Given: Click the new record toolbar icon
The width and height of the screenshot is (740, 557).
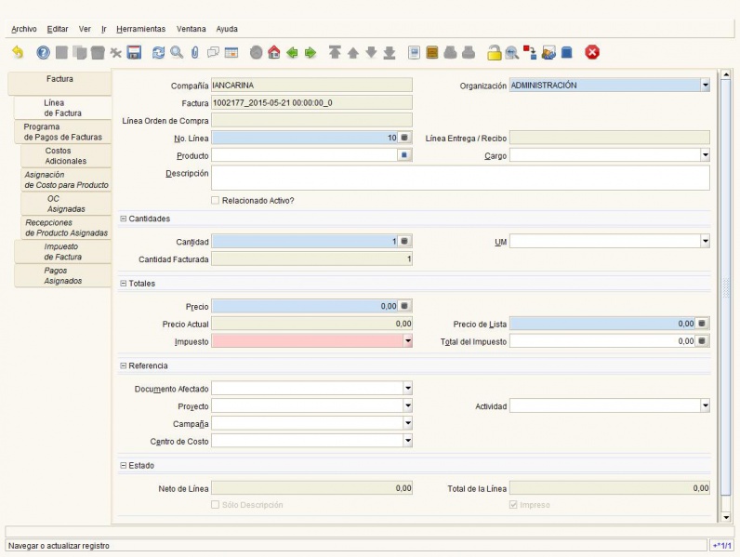Looking at the screenshot, I should click(61, 52).
